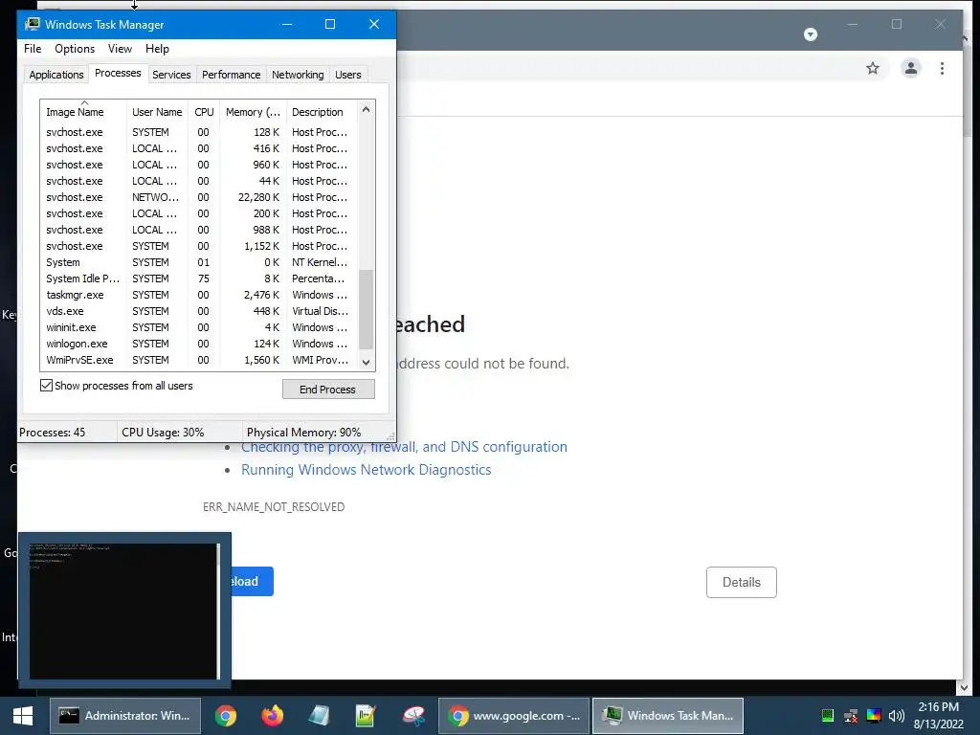Click the Task Manager title bar icon

point(32,24)
